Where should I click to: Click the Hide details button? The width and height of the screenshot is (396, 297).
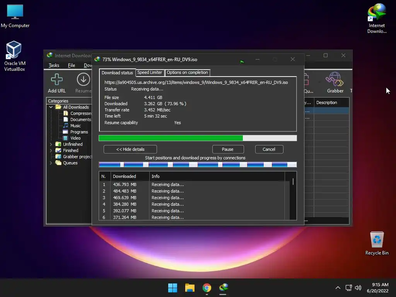click(130, 149)
